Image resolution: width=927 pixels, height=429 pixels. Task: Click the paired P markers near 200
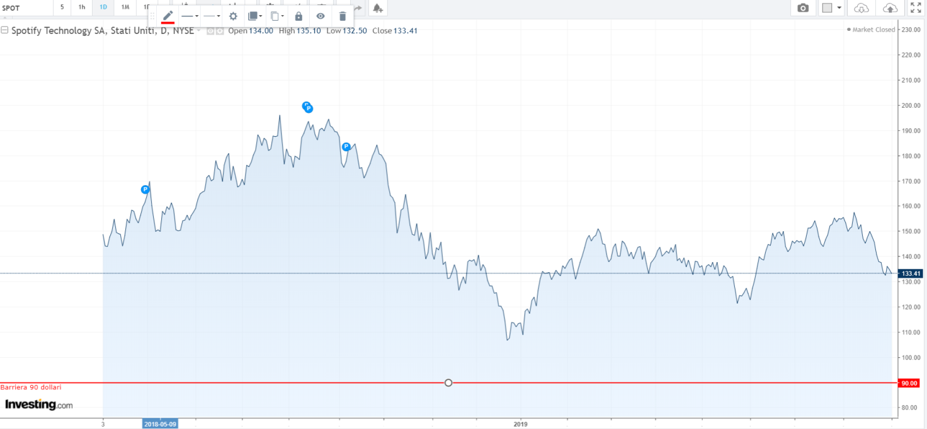(307, 107)
